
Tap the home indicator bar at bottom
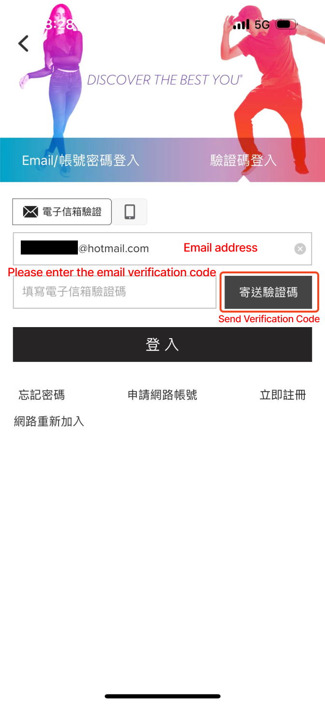pyautogui.click(x=162, y=696)
